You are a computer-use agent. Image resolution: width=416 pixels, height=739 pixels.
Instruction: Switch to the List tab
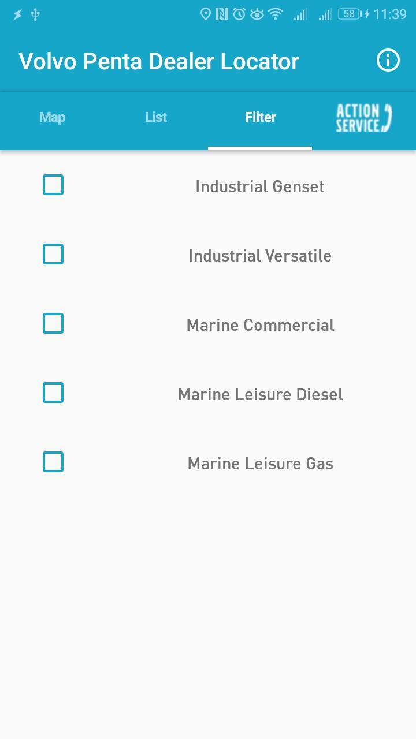pyautogui.click(x=156, y=117)
